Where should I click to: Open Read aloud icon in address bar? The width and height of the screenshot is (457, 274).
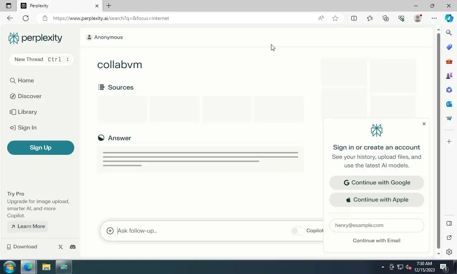tap(321, 18)
